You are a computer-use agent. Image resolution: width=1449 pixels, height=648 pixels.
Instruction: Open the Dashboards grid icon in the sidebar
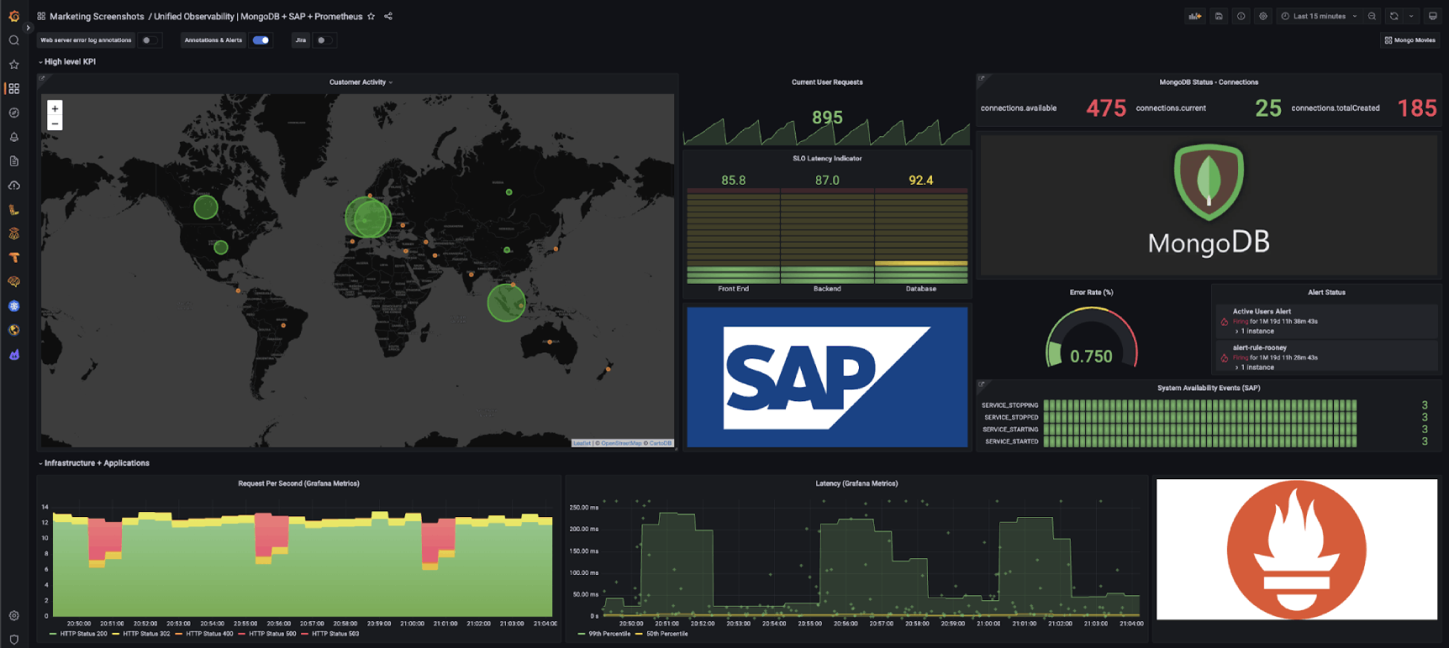(x=13, y=88)
